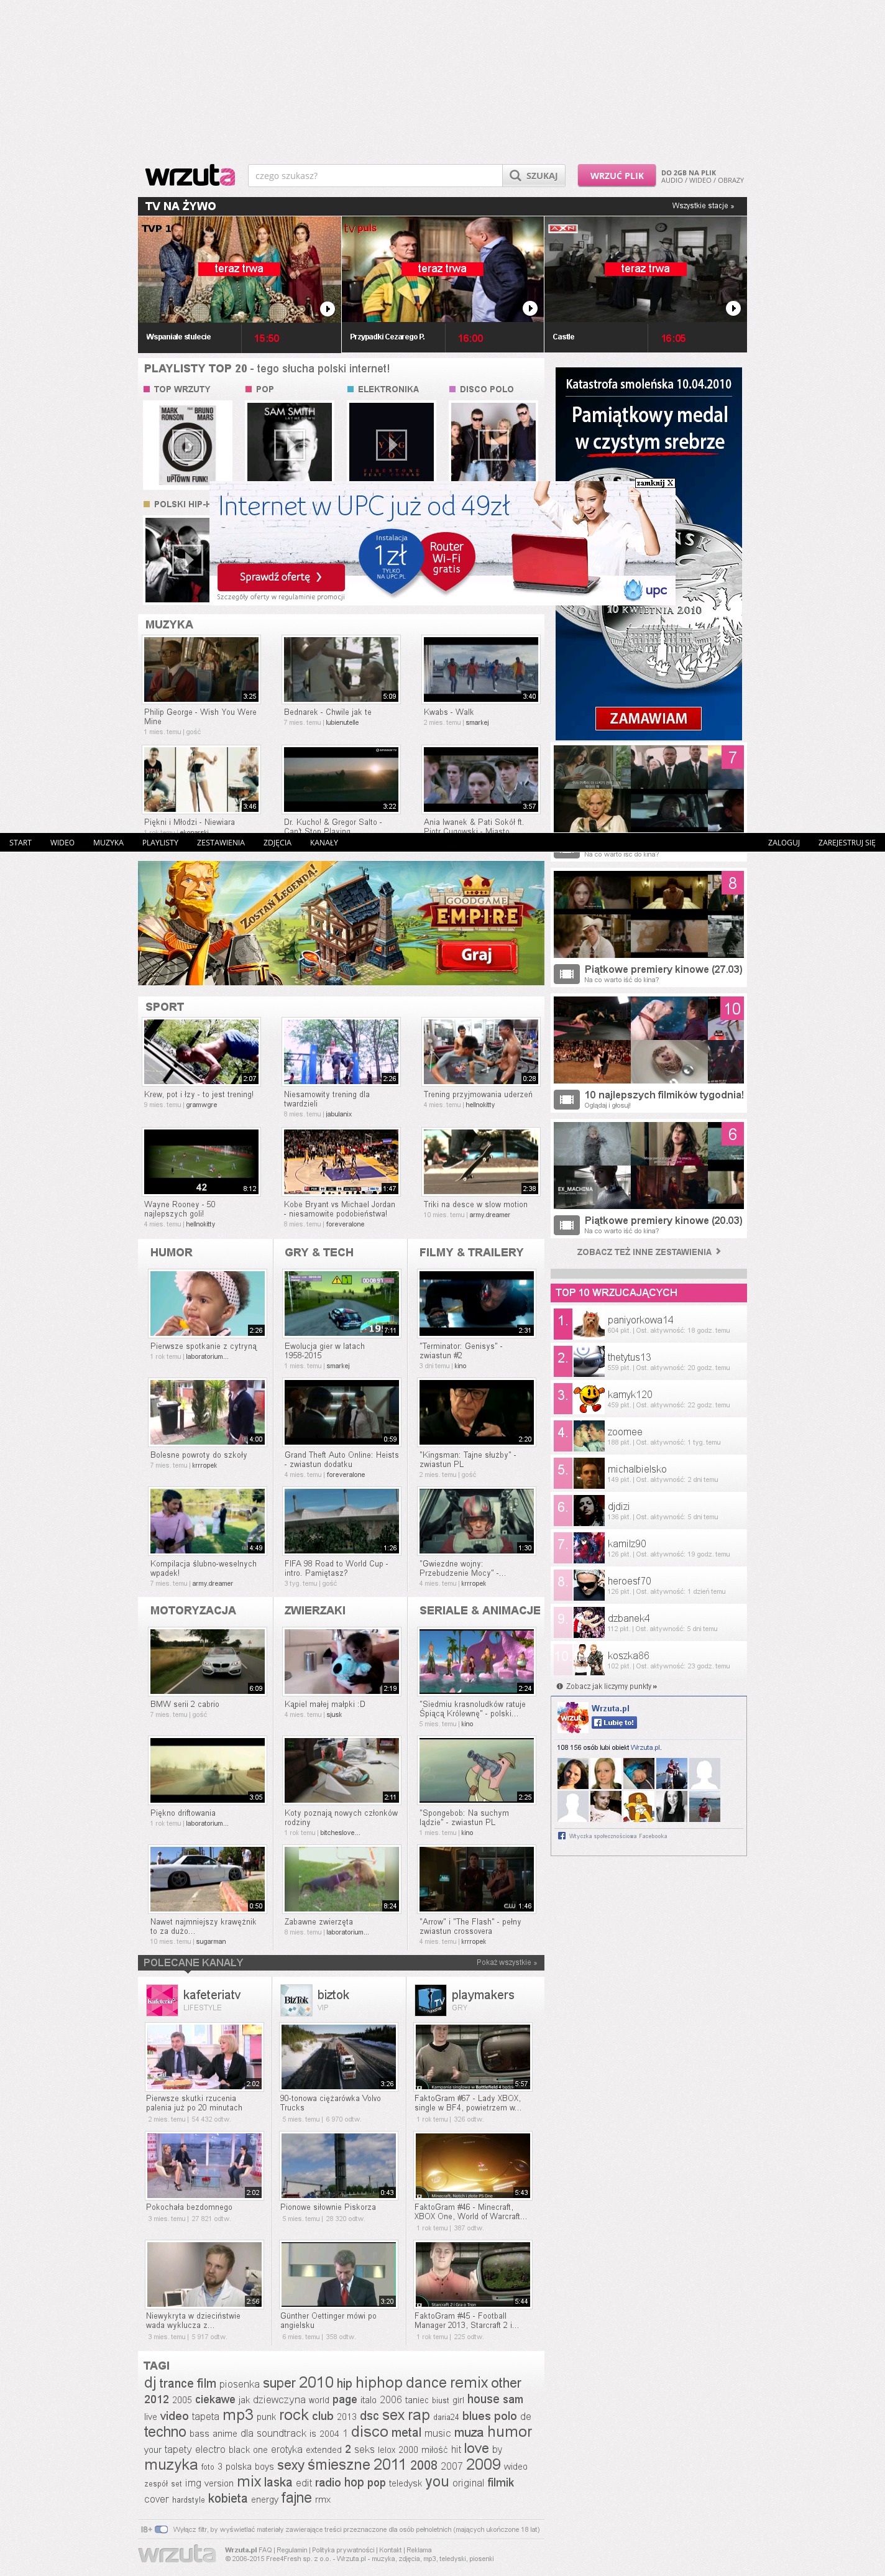Click the film icon beside '10 najlepszych filmików tygodnia'

(x=566, y=1099)
